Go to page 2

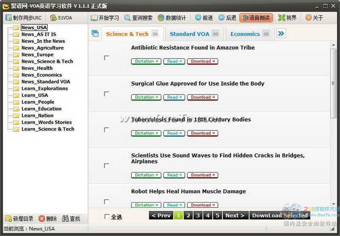[x=188, y=216]
